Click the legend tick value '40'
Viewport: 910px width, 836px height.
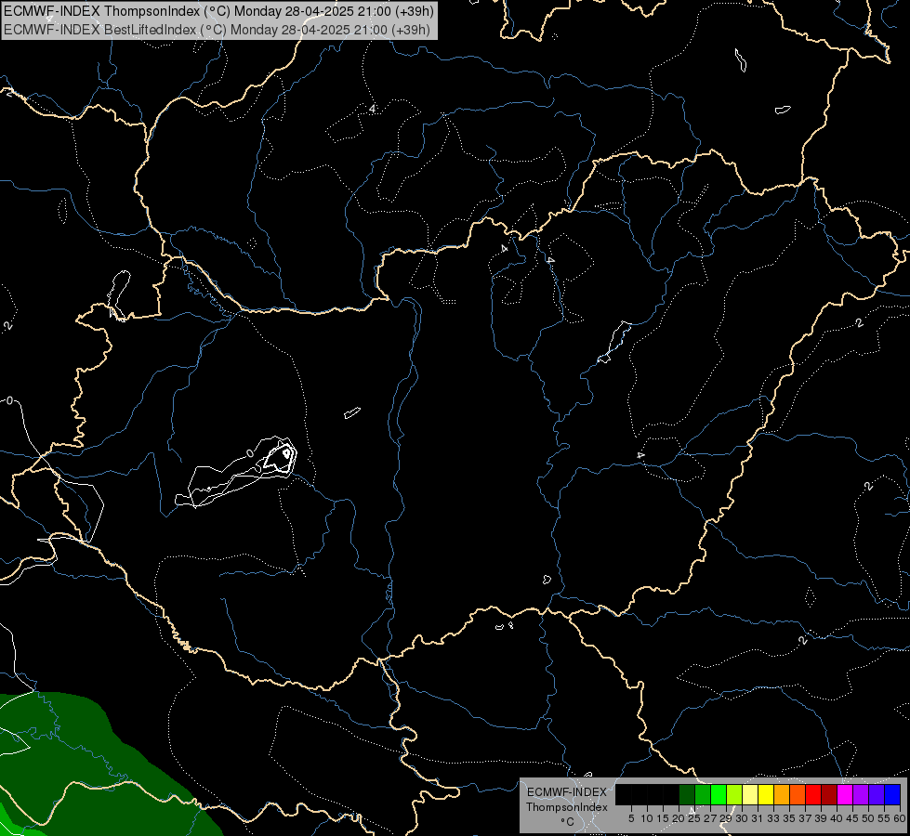click(x=837, y=818)
